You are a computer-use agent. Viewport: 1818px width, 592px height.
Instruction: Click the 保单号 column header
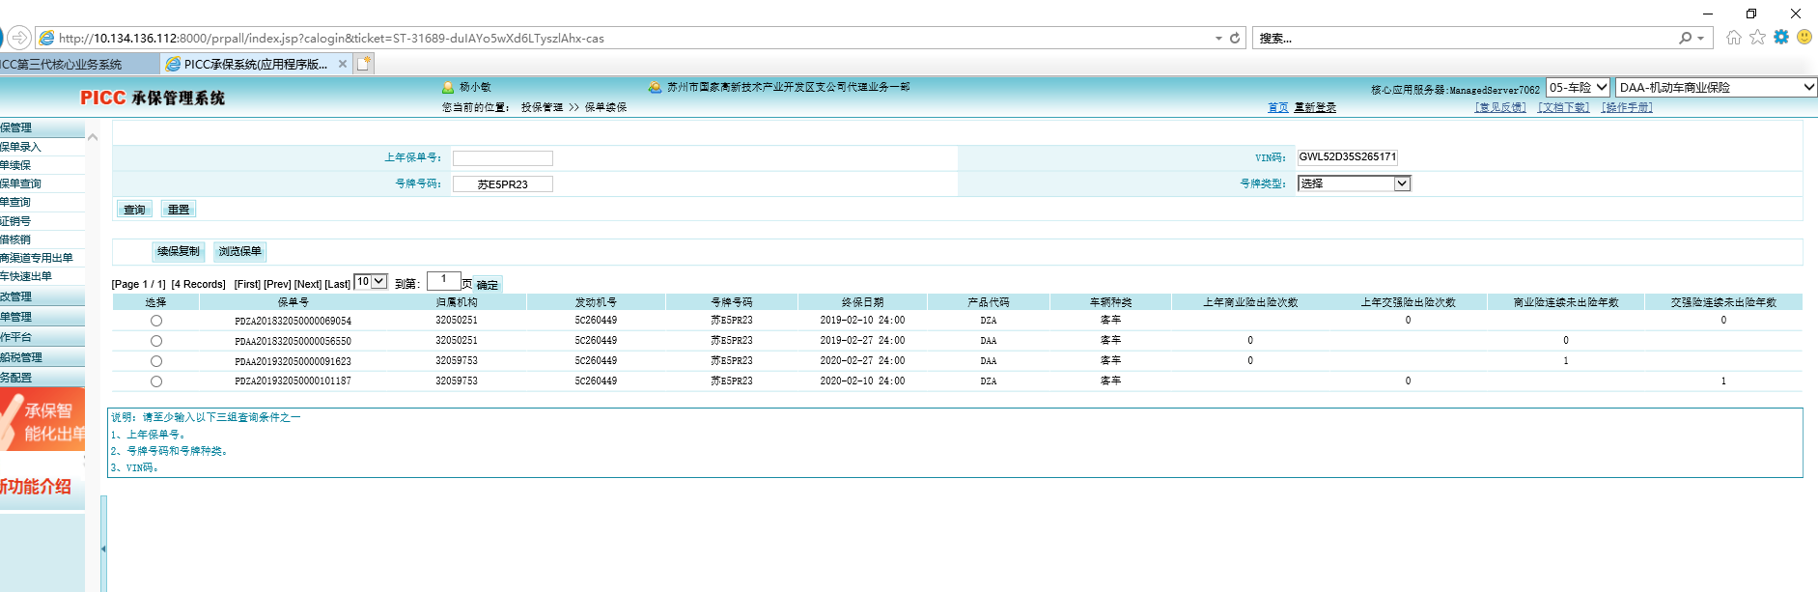[294, 302]
